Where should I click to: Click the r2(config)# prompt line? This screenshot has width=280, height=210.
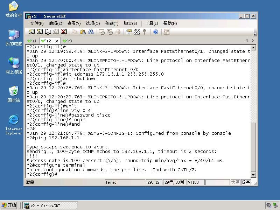(42, 174)
